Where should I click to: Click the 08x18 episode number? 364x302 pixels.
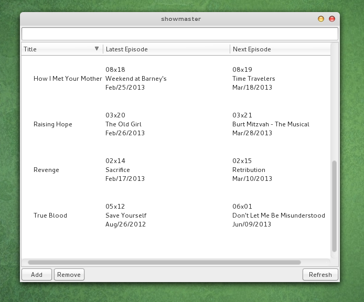(115, 69)
